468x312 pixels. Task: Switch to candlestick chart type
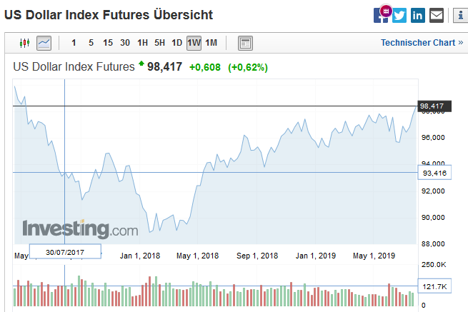(25, 43)
